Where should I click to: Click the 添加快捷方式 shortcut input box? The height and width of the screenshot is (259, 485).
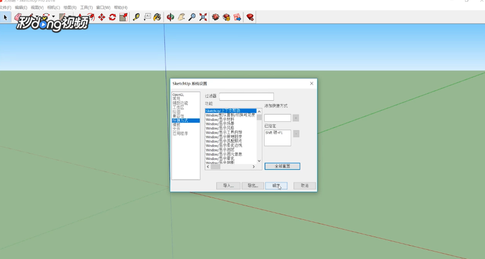tap(277, 118)
